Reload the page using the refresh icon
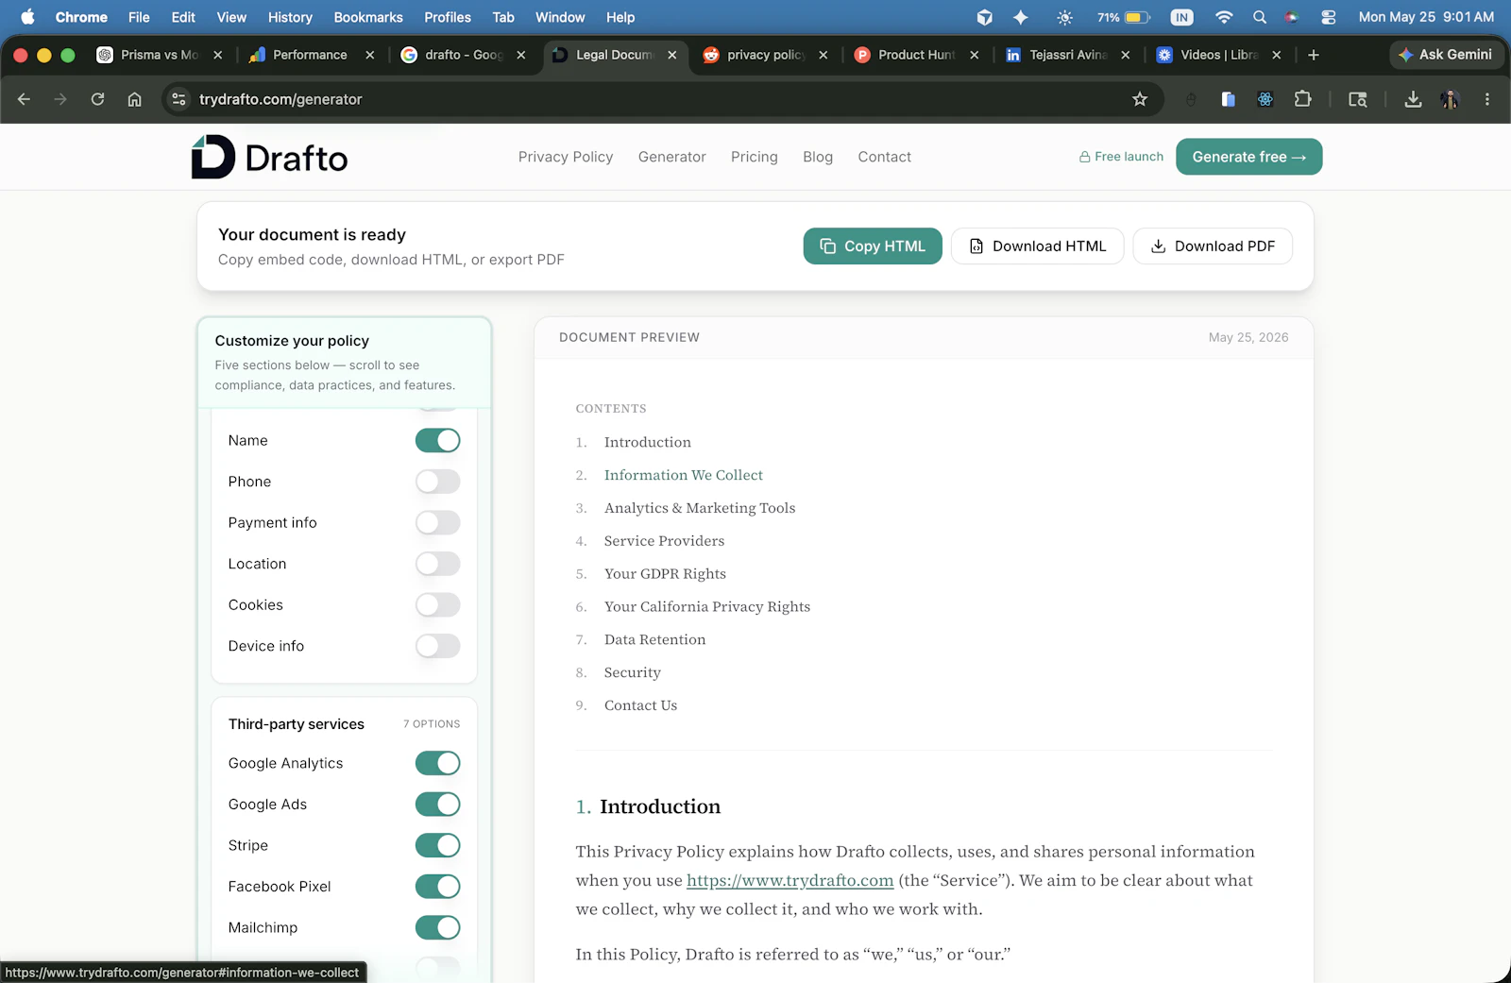This screenshot has width=1511, height=983. 97,99
